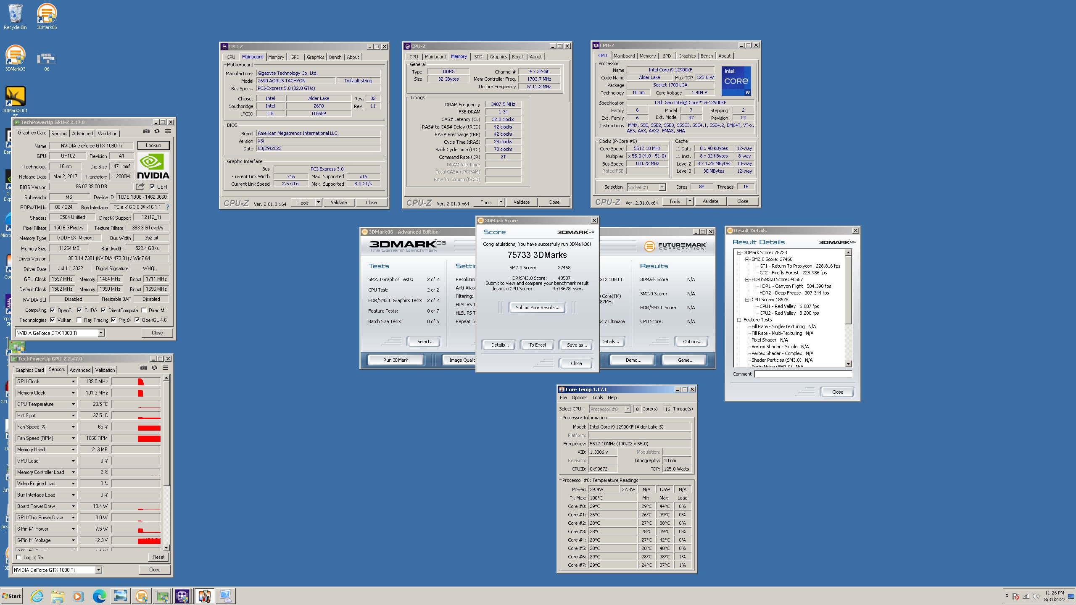Image resolution: width=1076 pixels, height=605 pixels.
Task: Open the GPU Temperature sensor dropdown arrow
Action: (x=73, y=404)
